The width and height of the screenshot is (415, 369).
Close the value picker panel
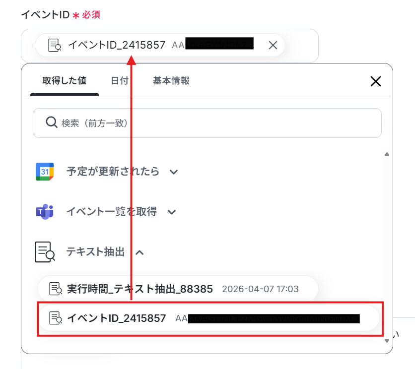click(x=376, y=81)
